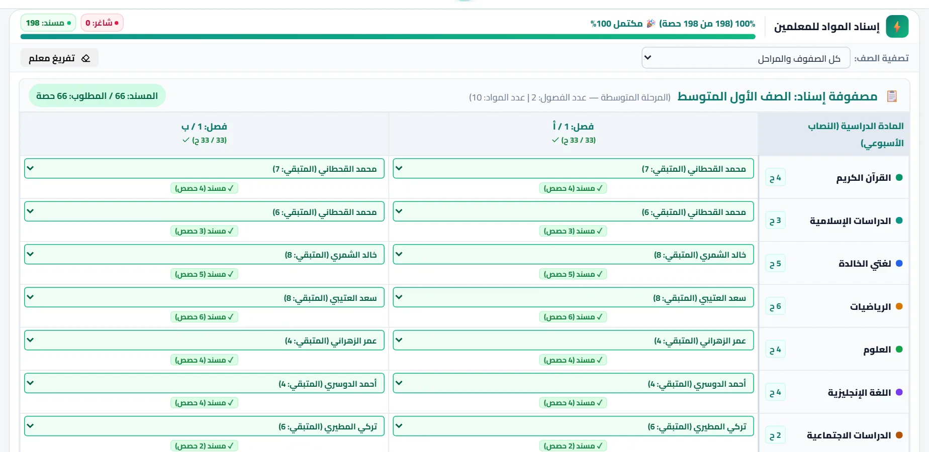Click the orange dot beside الرياضيات

pos(899,306)
